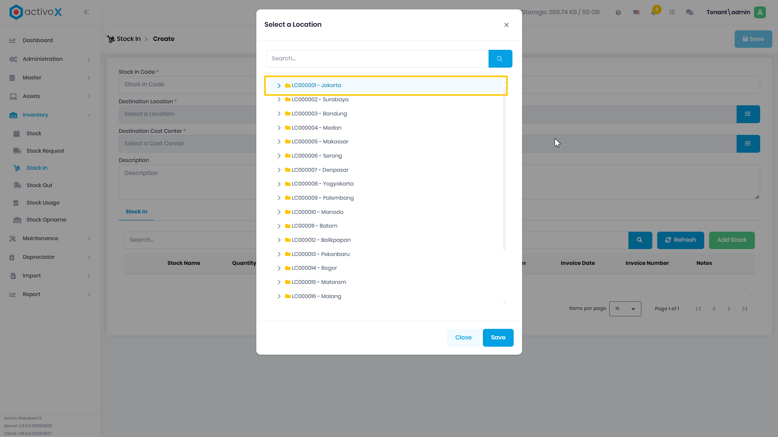
Task: Expand the LC000008 - Yogyakarta tree node
Action: [x=279, y=184]
